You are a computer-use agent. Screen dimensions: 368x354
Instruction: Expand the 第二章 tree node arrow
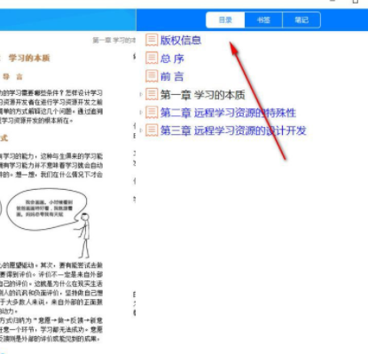pyautogui.click(x=141, y=113)
